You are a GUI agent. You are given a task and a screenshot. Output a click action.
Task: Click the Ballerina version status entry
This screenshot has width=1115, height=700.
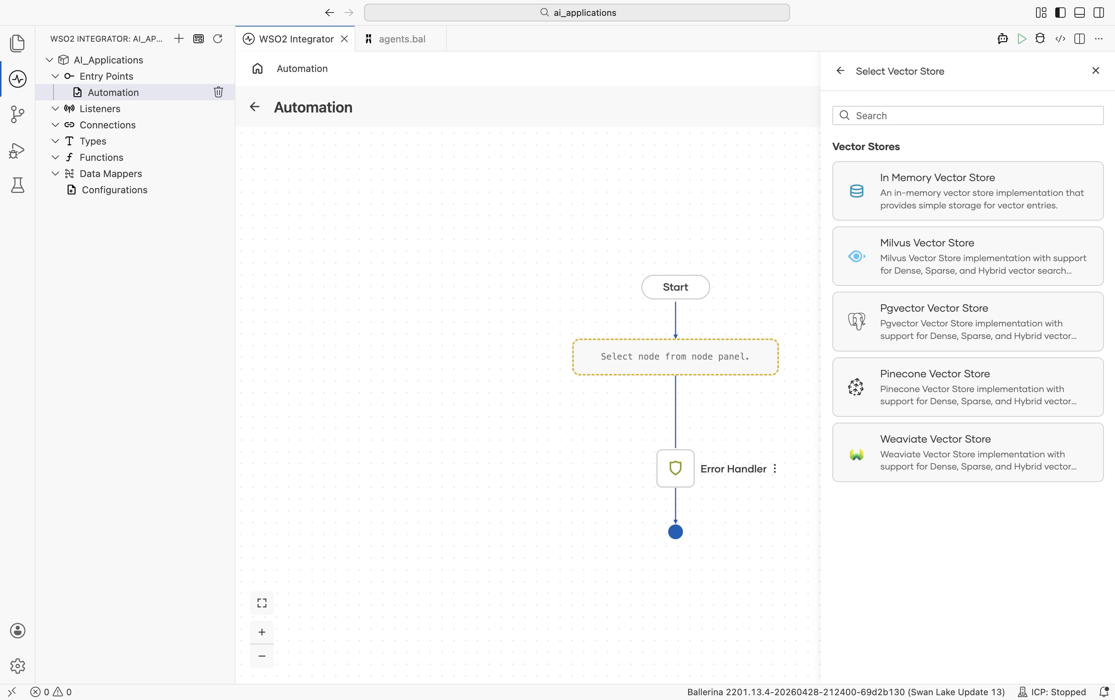pyautogui.click(x=846, y=692)
